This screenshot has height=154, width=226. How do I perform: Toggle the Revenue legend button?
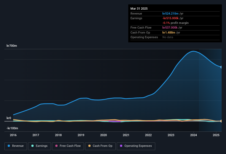click(16, 146)
